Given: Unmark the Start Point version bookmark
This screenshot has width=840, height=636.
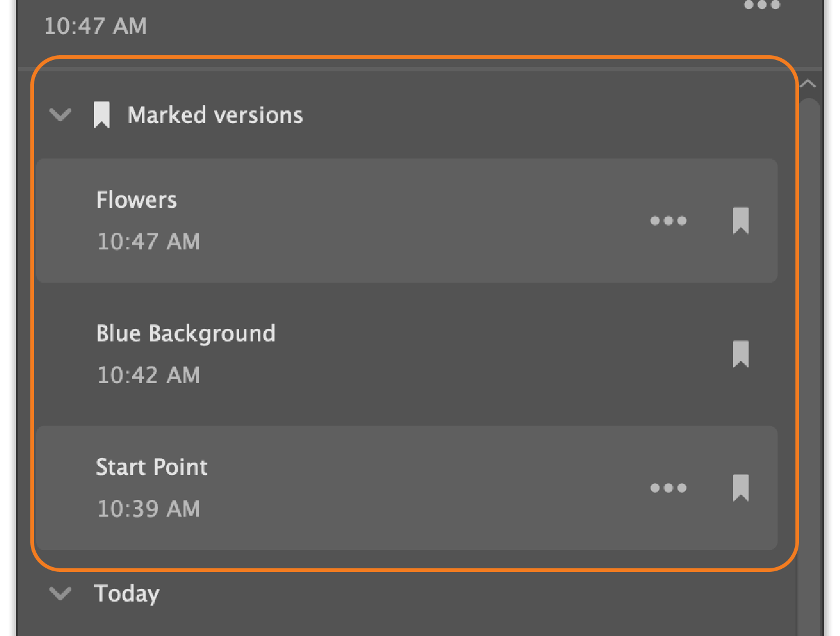Looking at the screenshot, I should [x=741, y=488].
